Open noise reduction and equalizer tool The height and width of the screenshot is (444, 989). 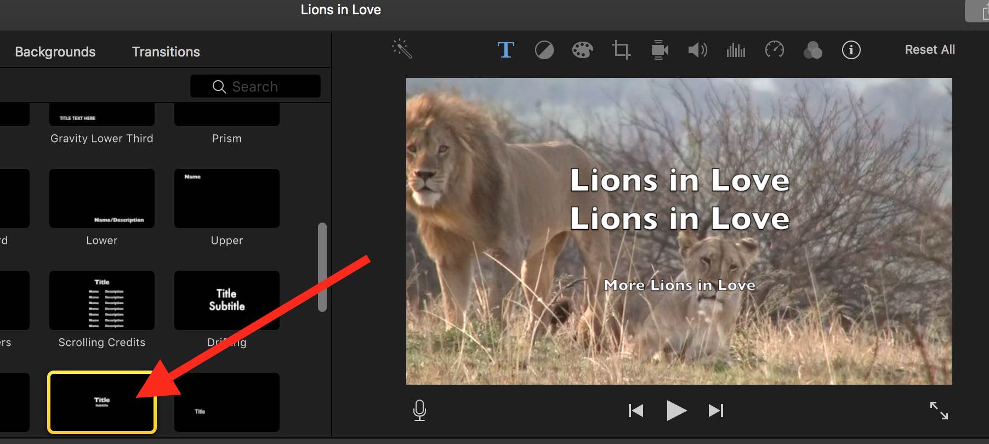tap(736, 50)
